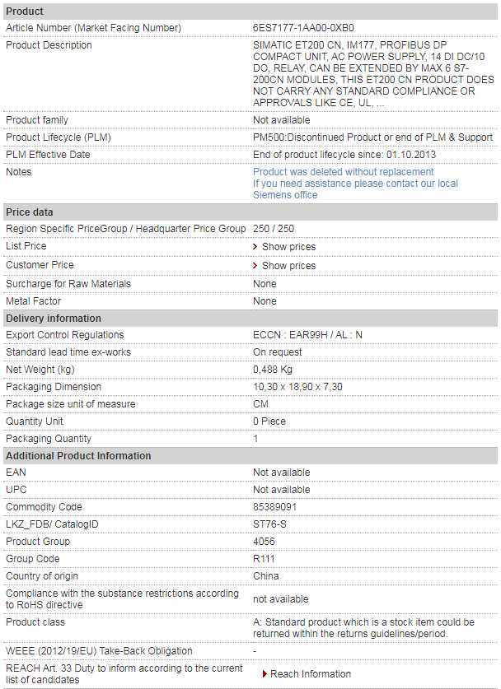The height and width of the screenshot is (689, 501).
Task: Click the product description text
Action: point(373,74)
